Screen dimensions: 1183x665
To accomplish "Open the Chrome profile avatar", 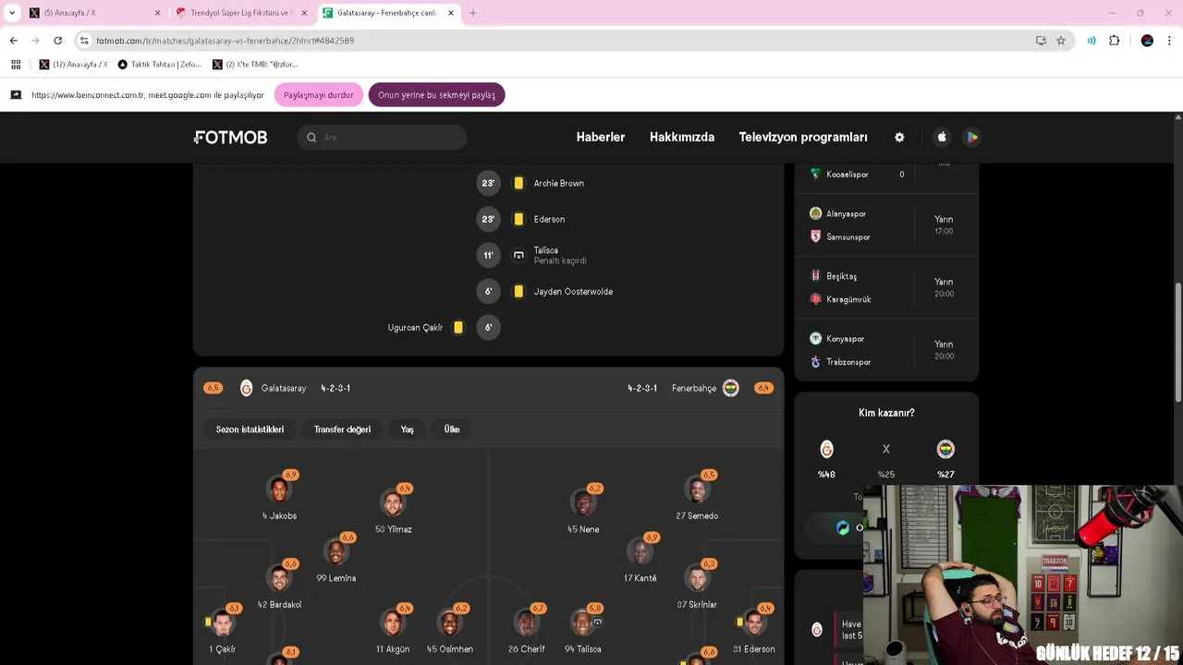I will (x=1147, y=41).
